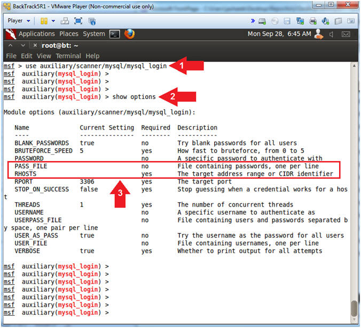
Task: Open the terminal Help menu
Action: click(92, 56)
